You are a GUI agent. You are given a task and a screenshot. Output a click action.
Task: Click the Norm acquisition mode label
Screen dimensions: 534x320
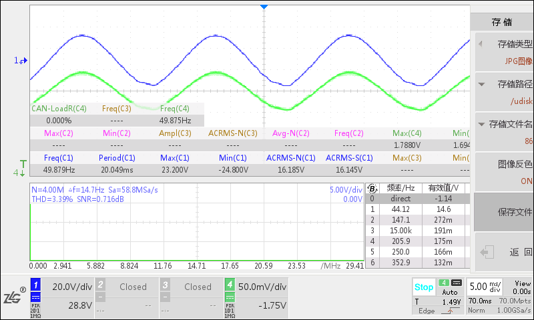477,310
